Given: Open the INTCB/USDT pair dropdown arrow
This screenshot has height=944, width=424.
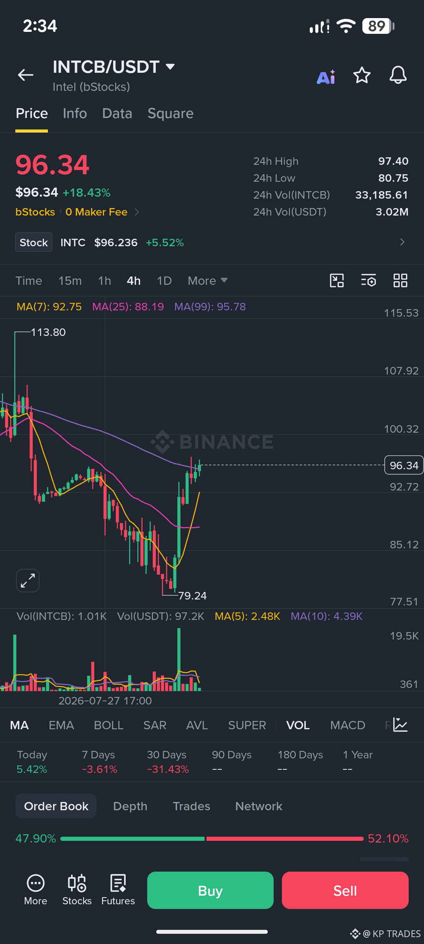Looking at the screenshot, I should [170, 67].
